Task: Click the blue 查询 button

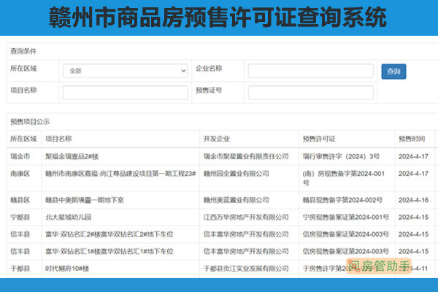Action: tap(393, 72)
